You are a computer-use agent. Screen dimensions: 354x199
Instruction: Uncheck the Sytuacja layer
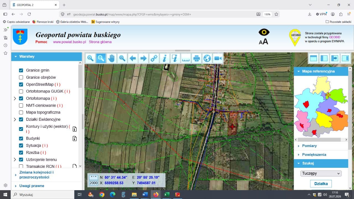pos(21,145)
